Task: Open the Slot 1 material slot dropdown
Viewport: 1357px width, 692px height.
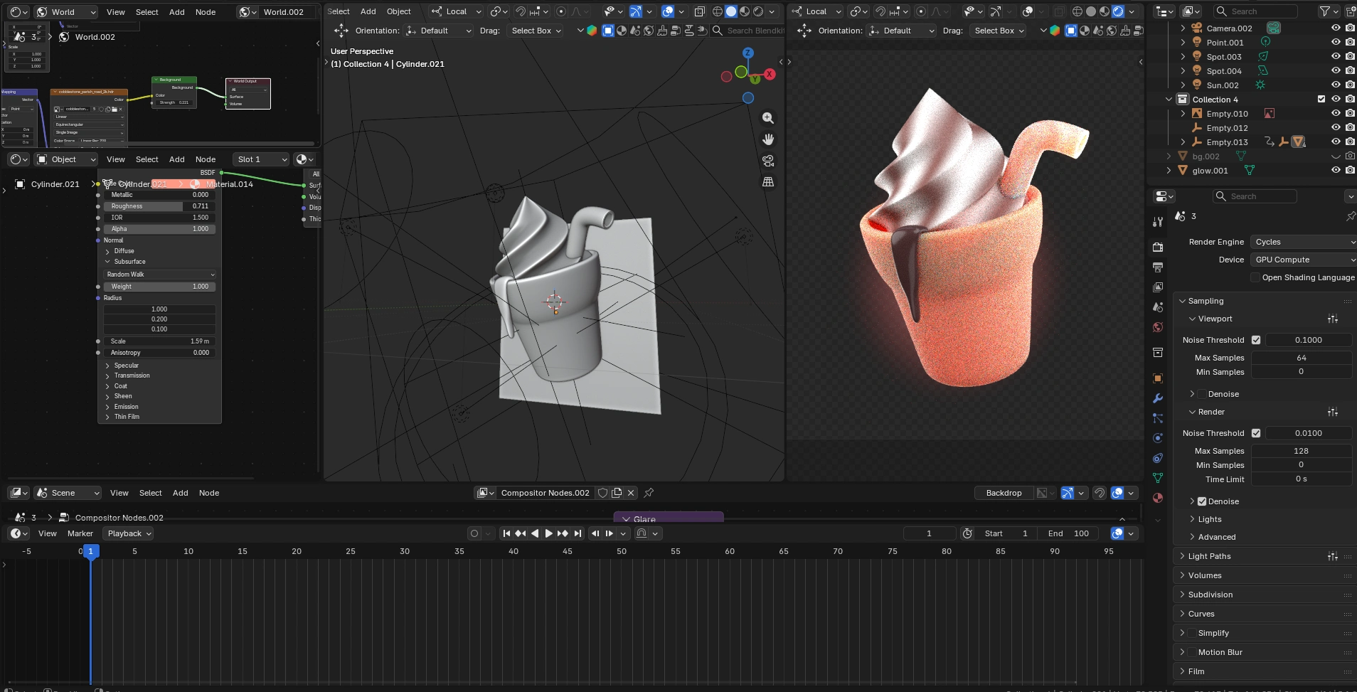Action: click(262, 159)
